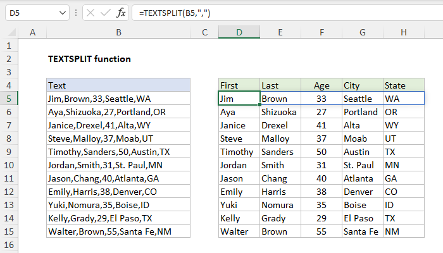Image resolution: width=443 pixels, height=253 pixels.
Task: Select cell 'Janice,Drexel,41,Alta,WY'
Action: [x=118, y=125]
